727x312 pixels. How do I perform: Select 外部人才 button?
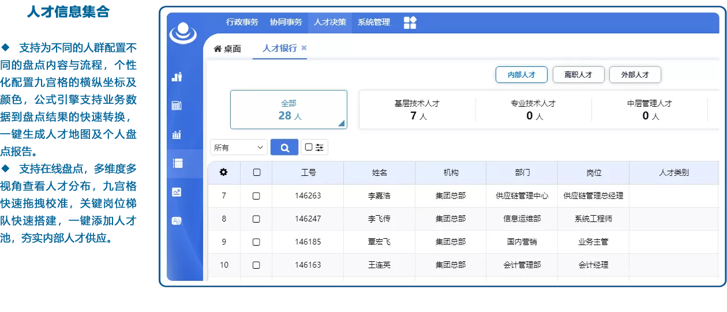[635, 75]
